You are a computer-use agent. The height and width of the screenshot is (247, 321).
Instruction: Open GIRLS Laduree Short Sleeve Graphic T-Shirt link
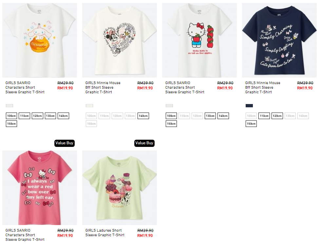point(105,233)
